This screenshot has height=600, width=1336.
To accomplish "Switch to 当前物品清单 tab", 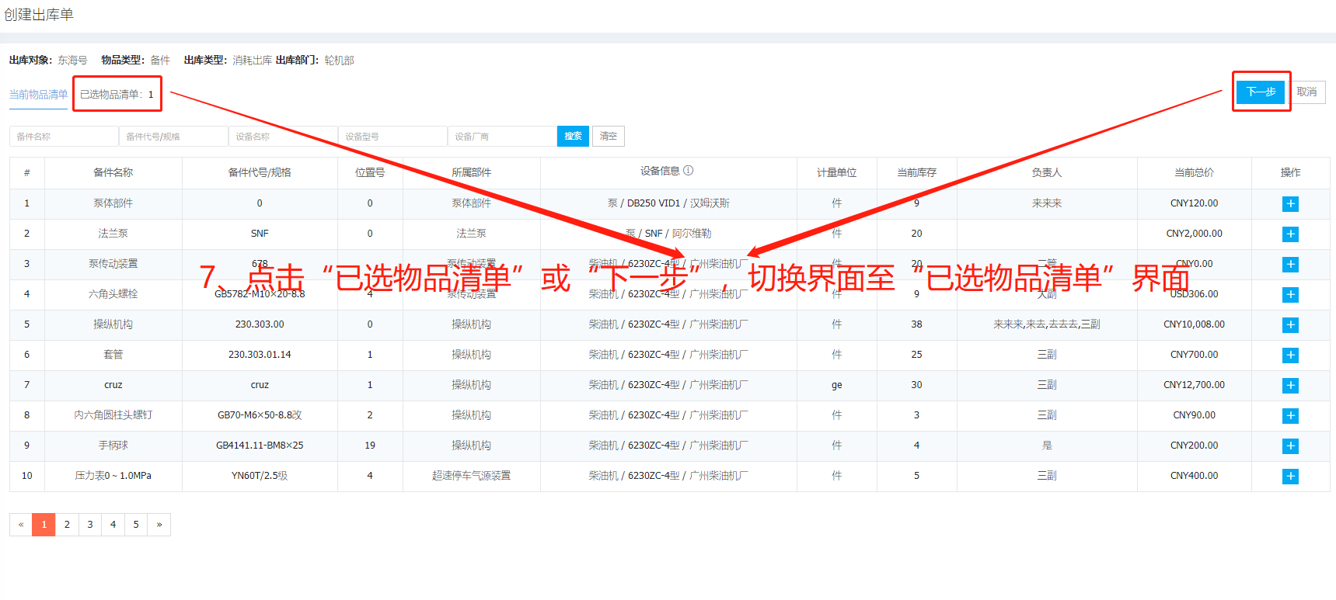I will click(x=38, y=95).
